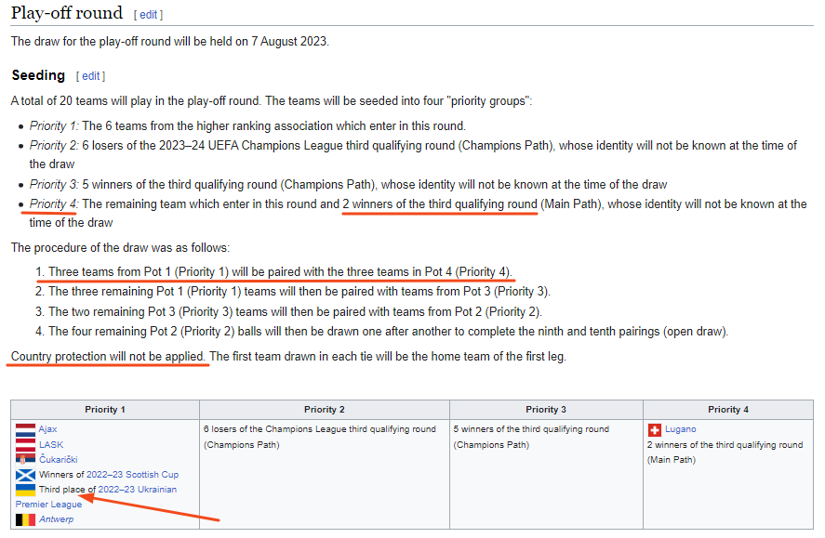The height and width of the screenshot is (538, 825).
Task: Click list item 'Three teams from Pot 1'
Action: pos(280,271)
